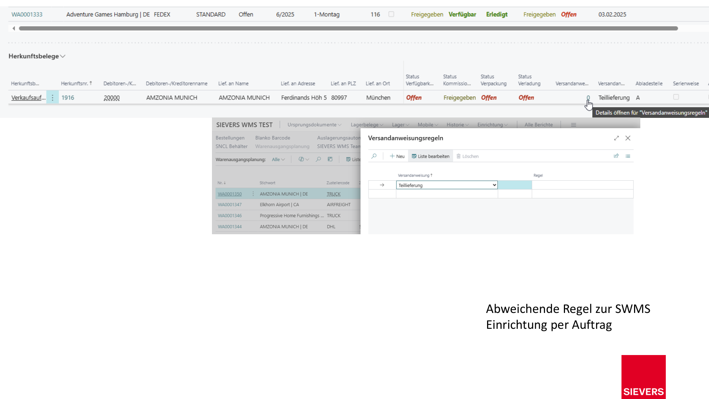The width and height of the screenshot is (709, 399).
Task: Click Ferdinands Höh 5 address cell
Action: tap(304, 98)
